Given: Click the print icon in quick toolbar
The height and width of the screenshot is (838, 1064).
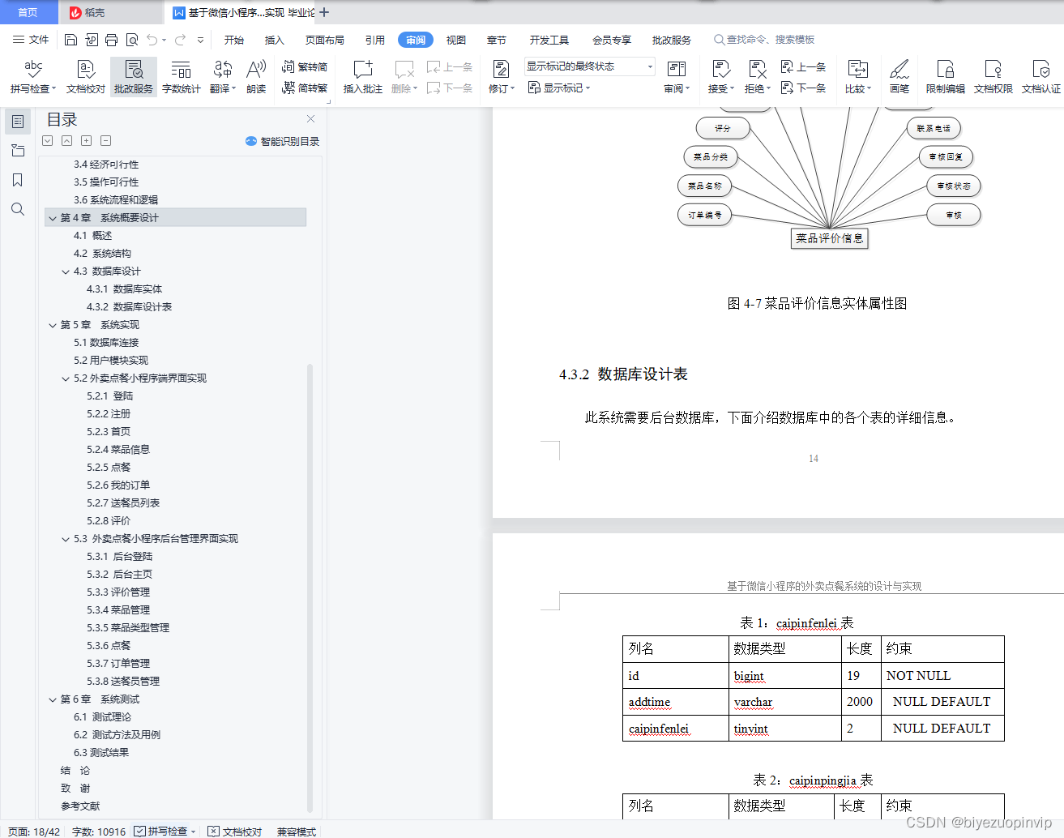Looking at the screenshot, I should tap(111, 40).
